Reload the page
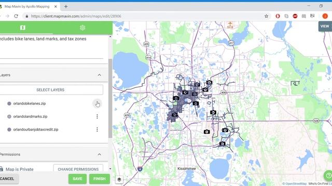This screenshot has width=332, height=186. pos(16,16)
